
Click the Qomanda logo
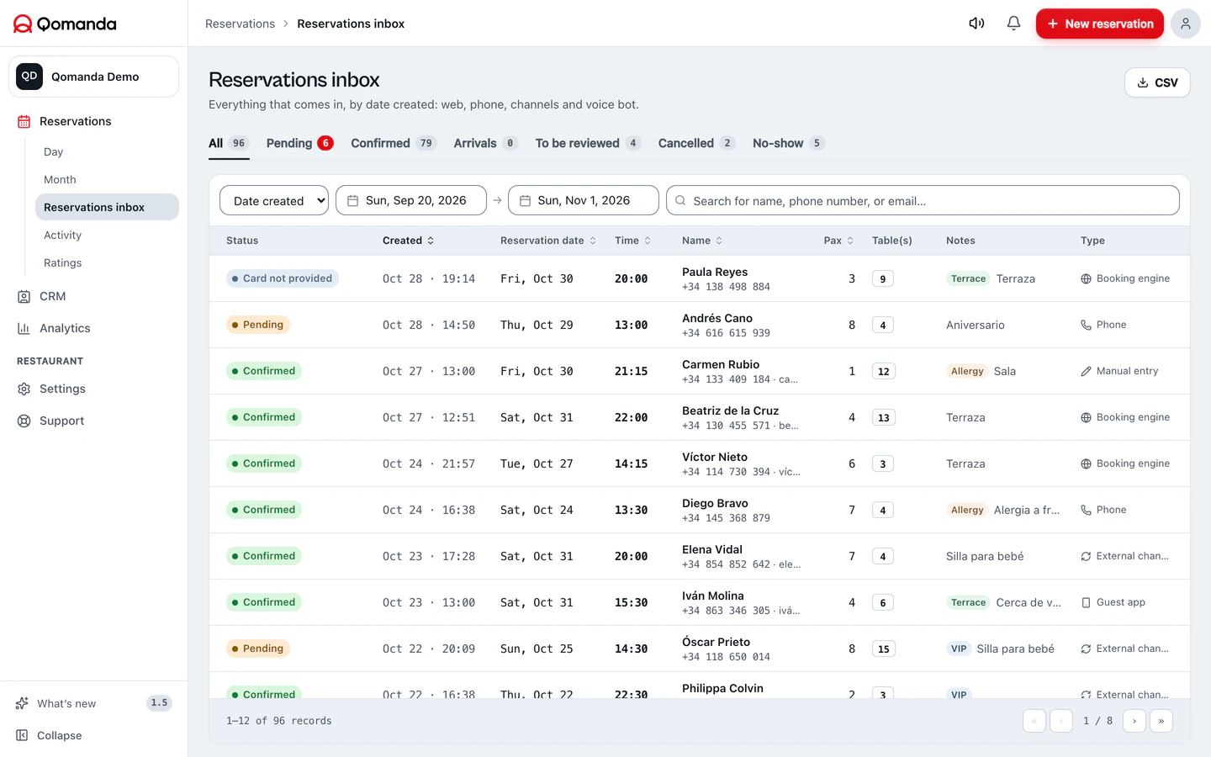[x=65, y=24]
